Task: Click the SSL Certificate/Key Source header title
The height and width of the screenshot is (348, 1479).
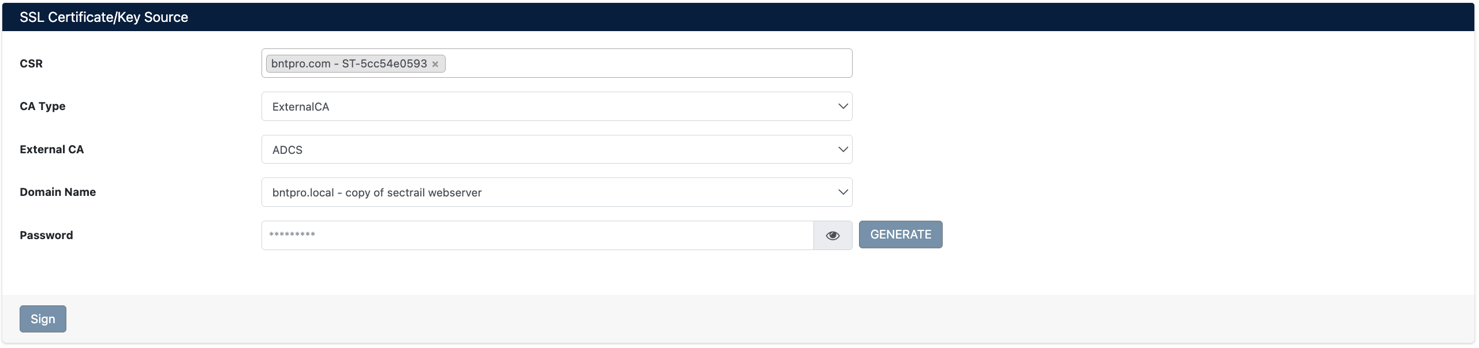Action: click(x=104, y=17)
